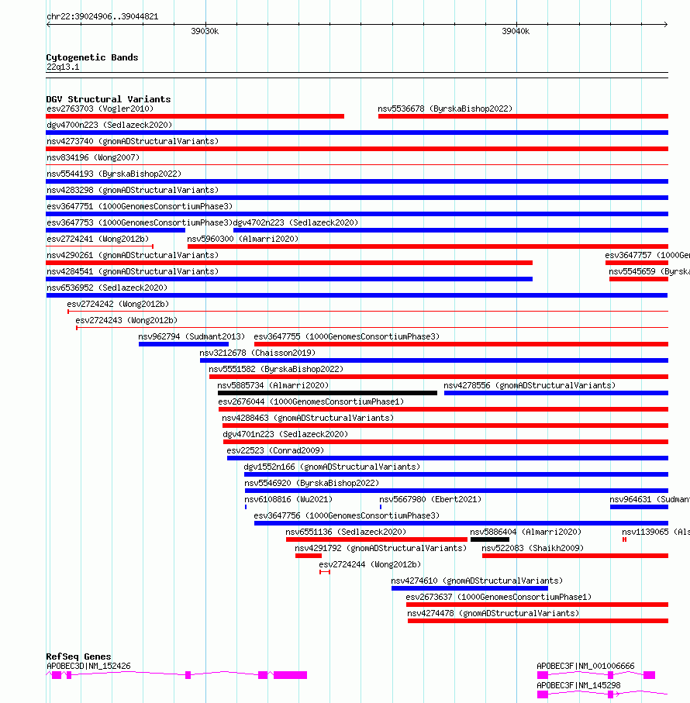Viewport: 690px width, 703px height.
Task: Click the DGV Structural Variants track title
Action: pyautogui.click(x=109, y=99)
